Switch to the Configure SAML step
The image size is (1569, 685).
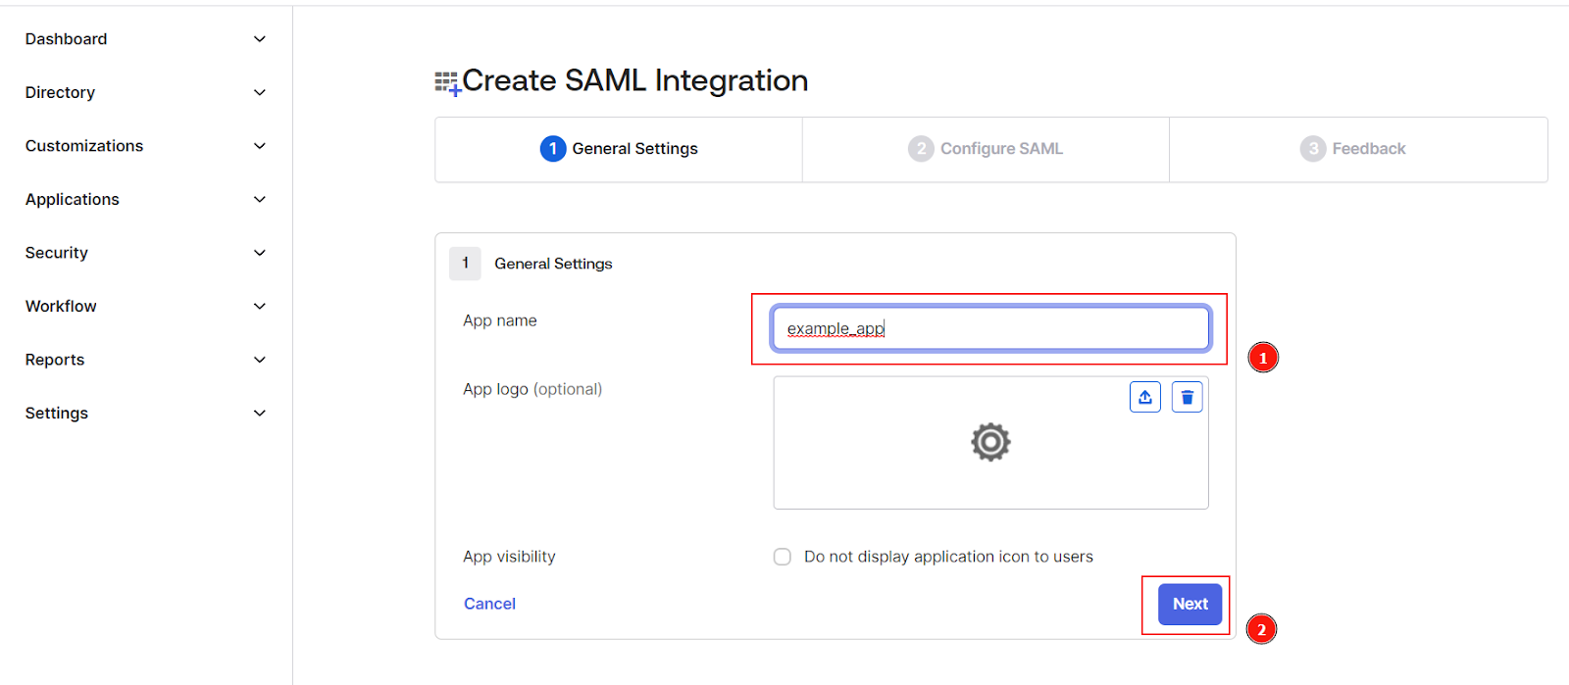(1000, 149)
